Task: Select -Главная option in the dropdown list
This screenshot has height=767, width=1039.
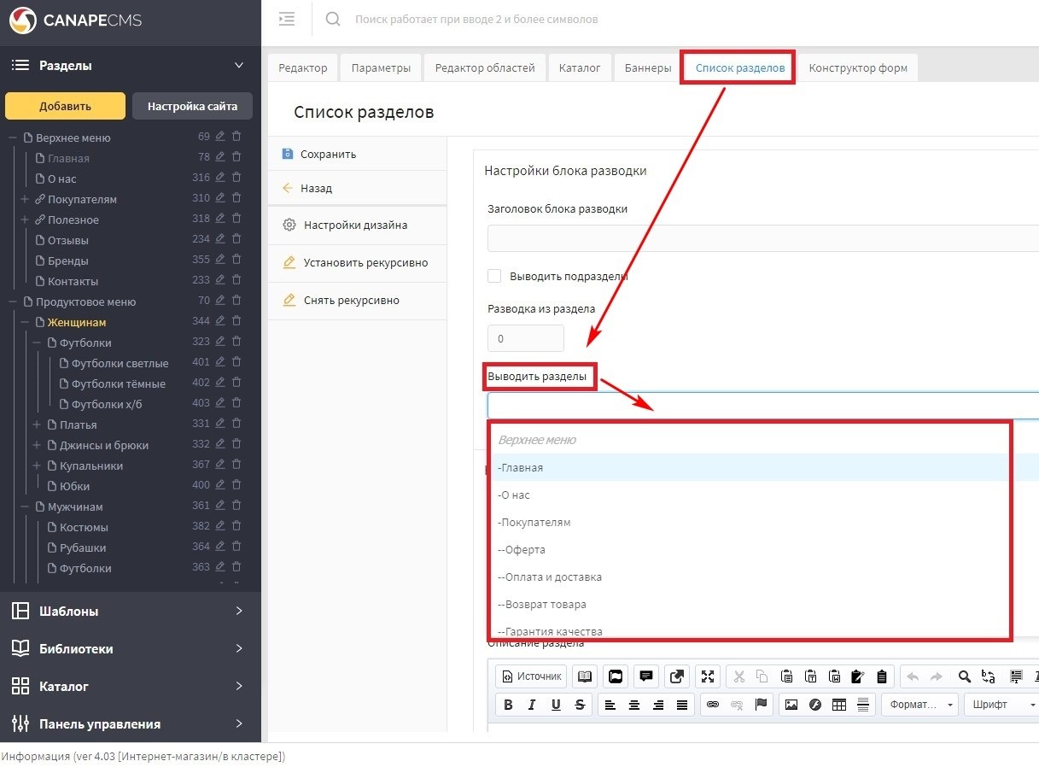Action: (x=521, y=467)
